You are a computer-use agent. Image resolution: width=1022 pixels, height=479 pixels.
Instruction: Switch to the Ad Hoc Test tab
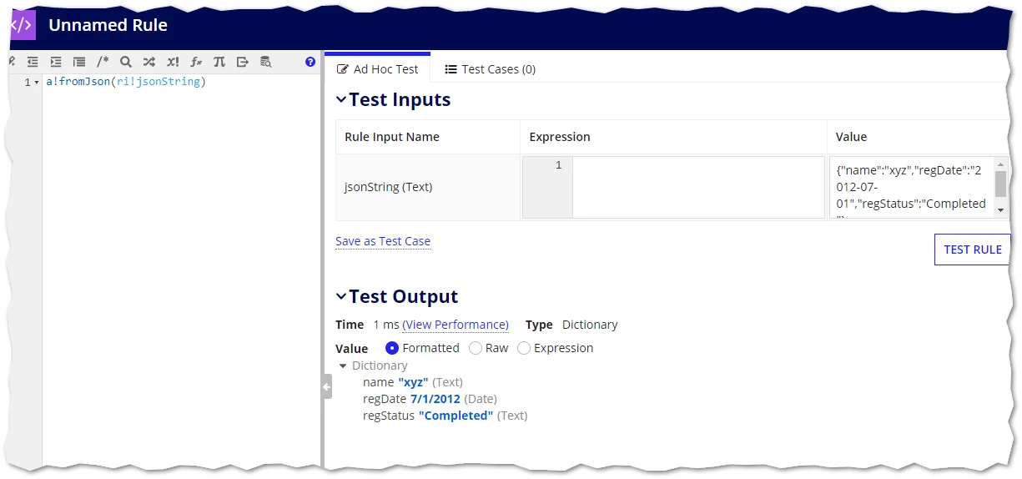point(377,69)
